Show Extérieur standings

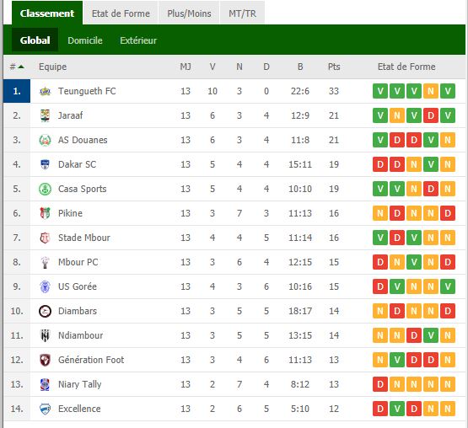(138, 40)
